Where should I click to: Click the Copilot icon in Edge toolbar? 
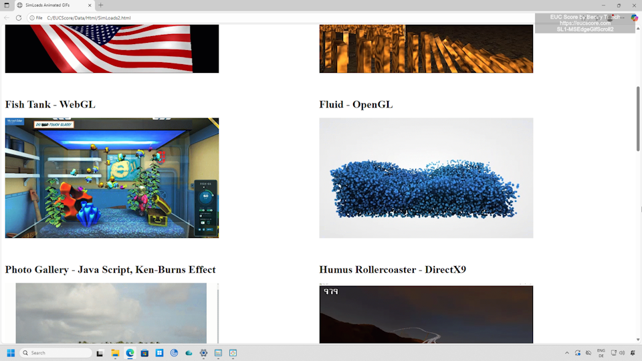pos(634,18)
